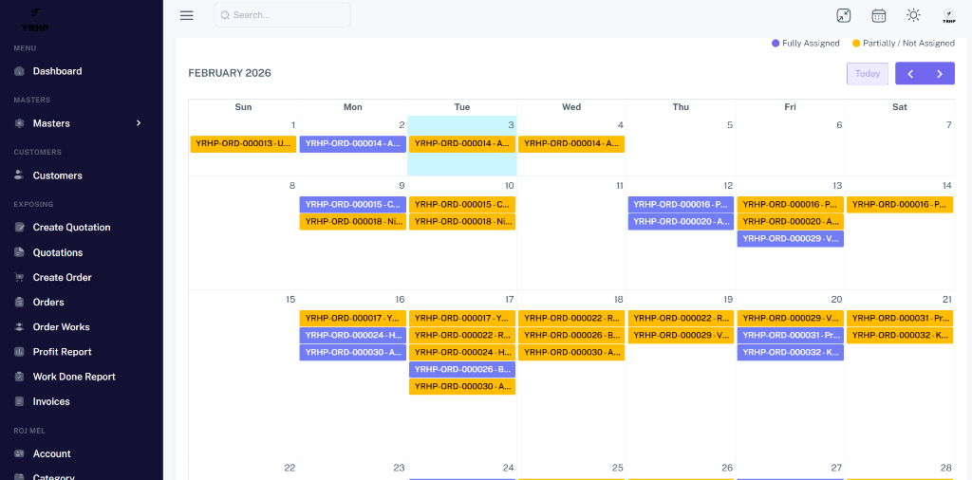Open YRHP-ORD-000031 event on Saturday 21

tap(900, 319)
